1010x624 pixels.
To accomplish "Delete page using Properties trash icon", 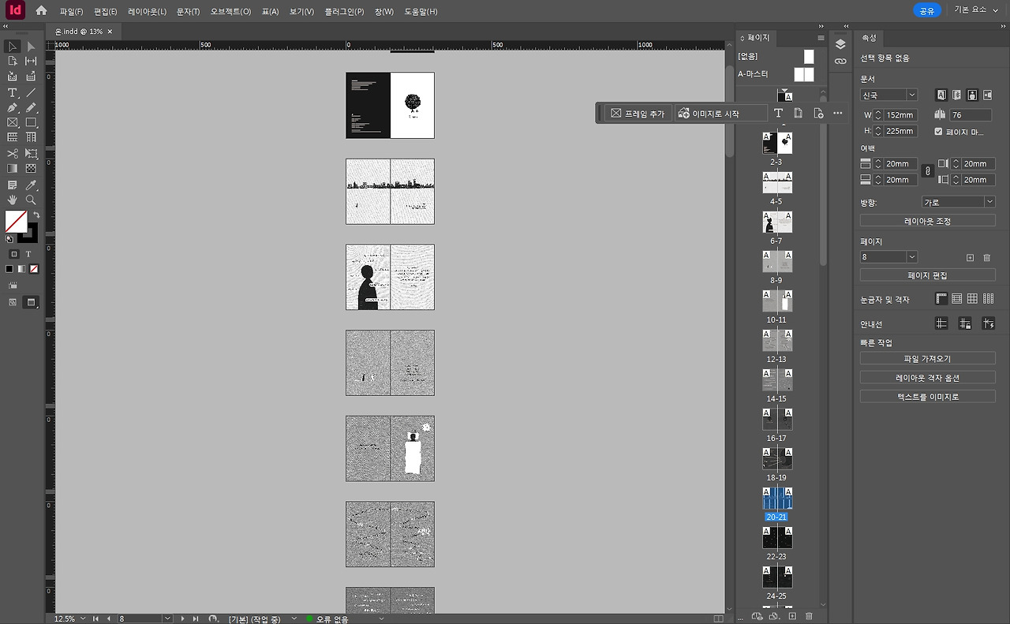I will [986, 257].
